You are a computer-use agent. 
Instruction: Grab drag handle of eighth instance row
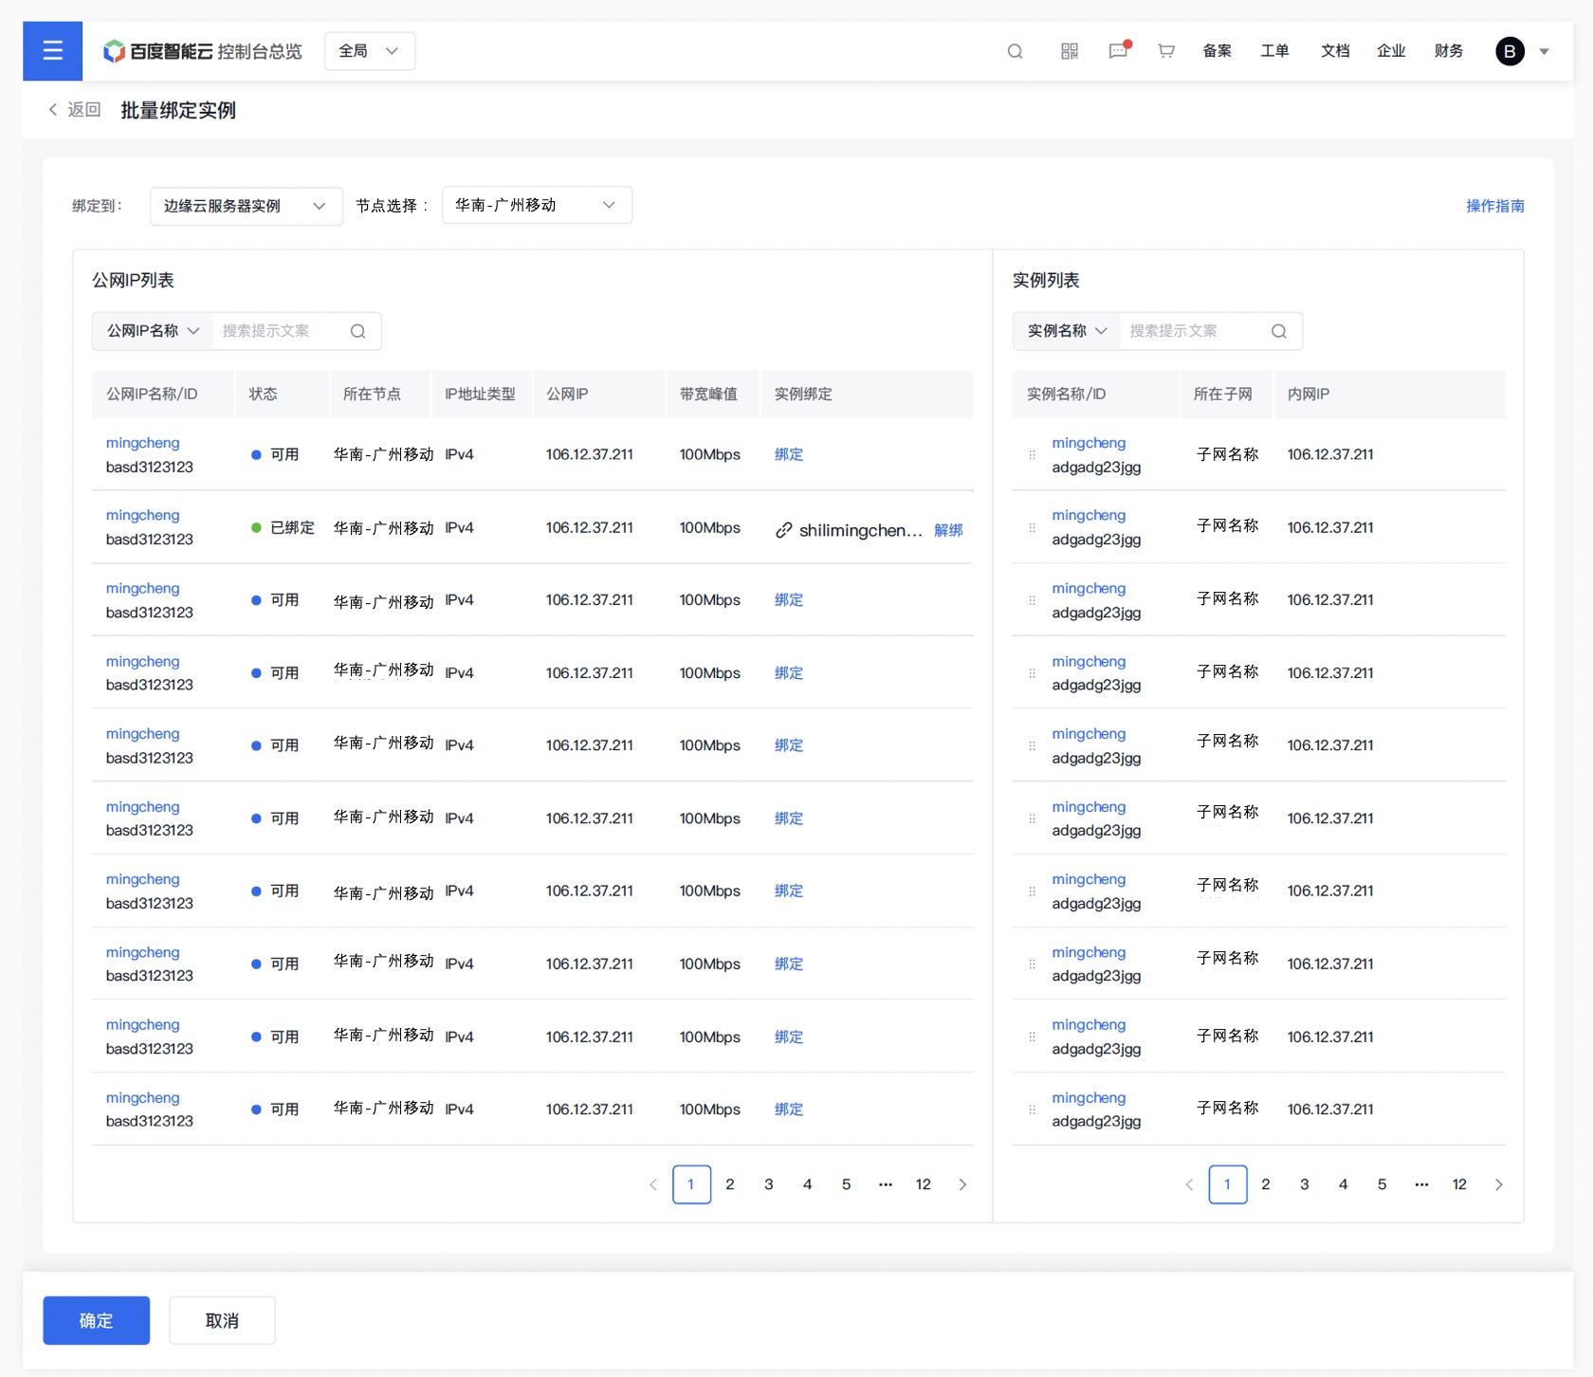[1033, 964]
